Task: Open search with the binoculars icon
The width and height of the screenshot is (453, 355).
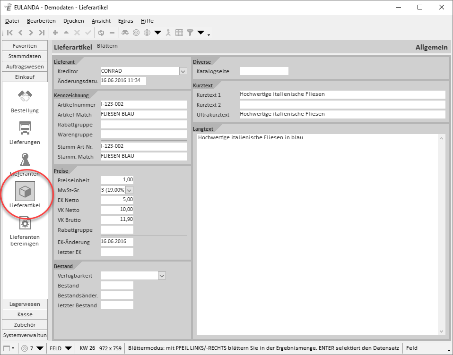Action: click(x=125, y=33)
